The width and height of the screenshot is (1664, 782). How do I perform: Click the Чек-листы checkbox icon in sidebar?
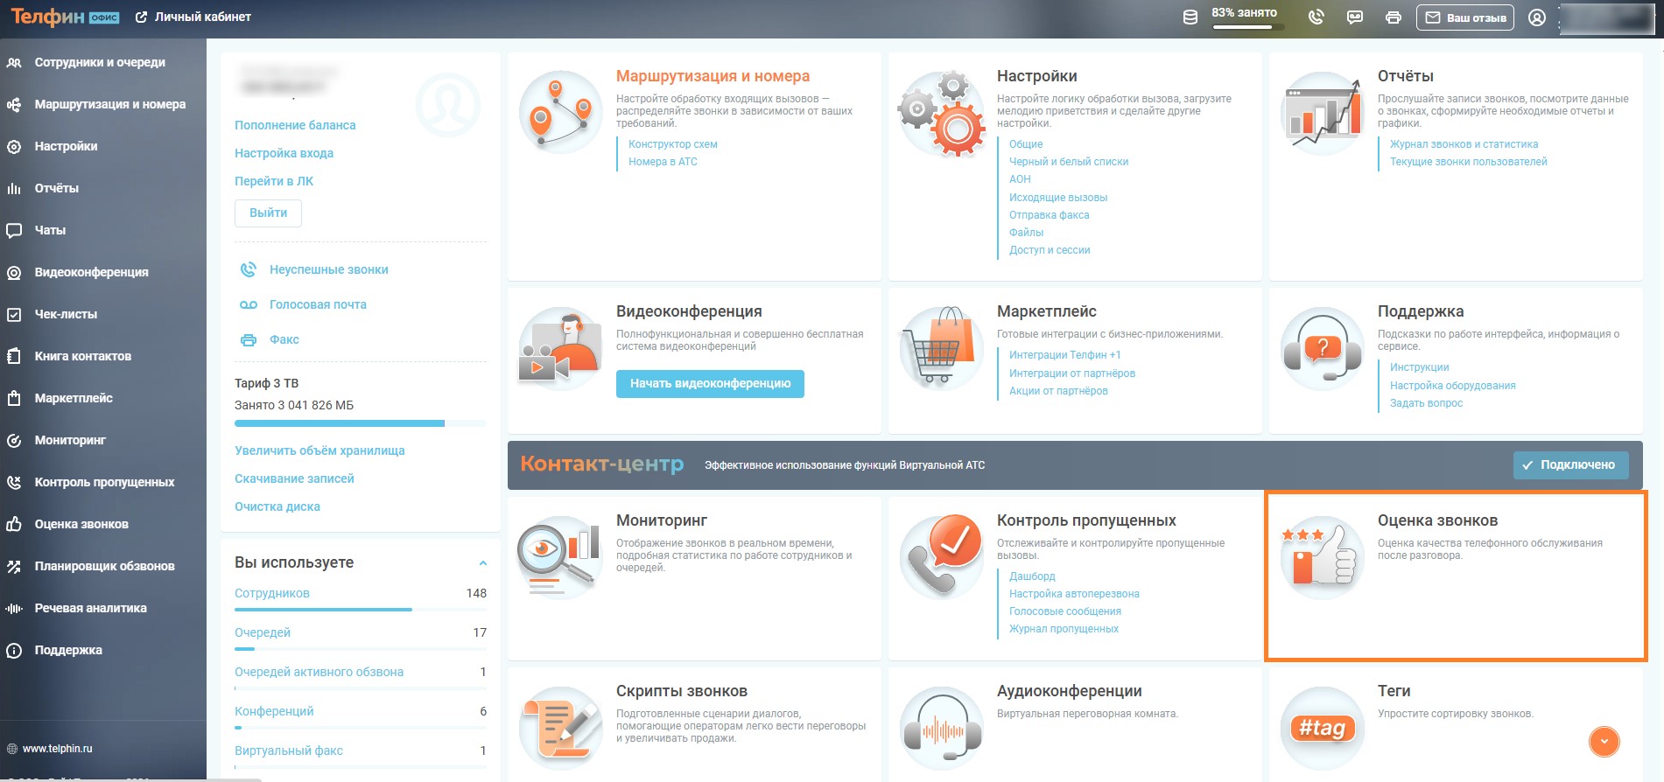14,314
